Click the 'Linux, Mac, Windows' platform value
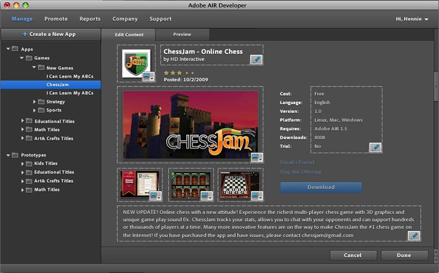The height and width of the screenshot is (273, 439). click(x=338, y=120)
